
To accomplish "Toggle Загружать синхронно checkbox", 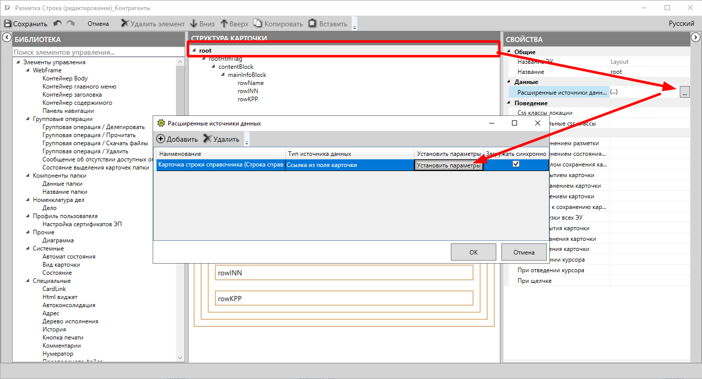I will click(516, 164).
